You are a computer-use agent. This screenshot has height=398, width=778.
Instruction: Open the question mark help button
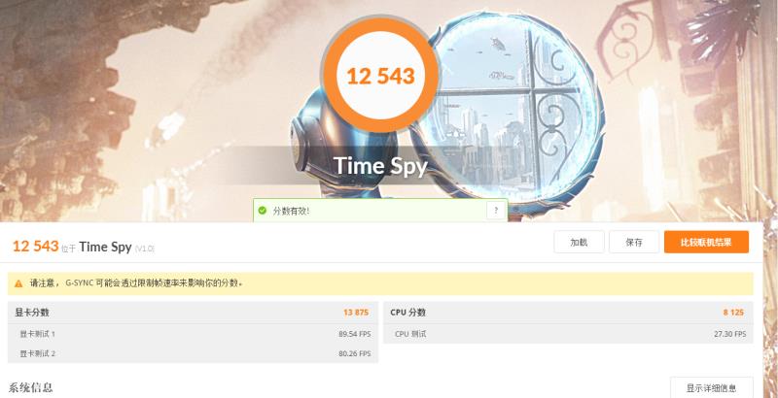coord(496,211)
